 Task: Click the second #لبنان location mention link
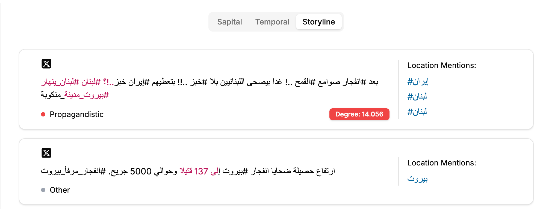point(417,112)
